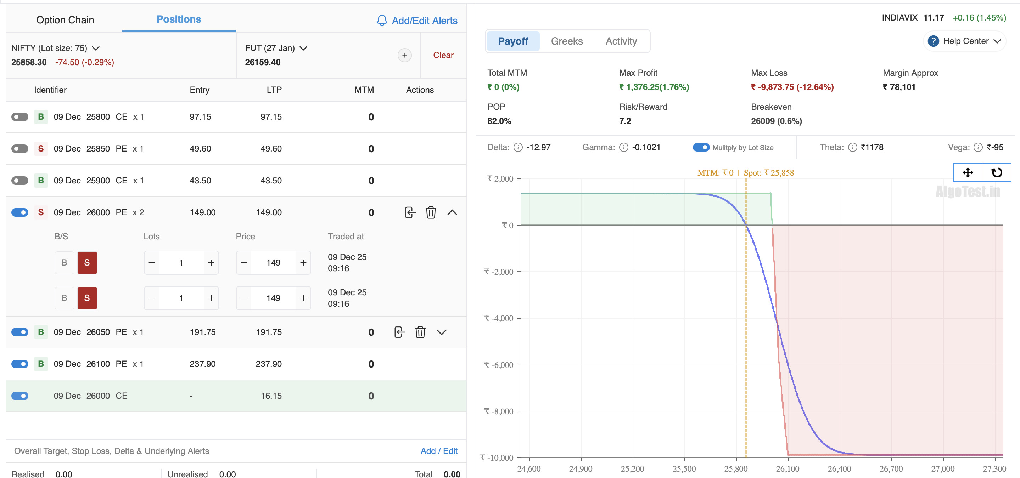Click the plus circle next to FUT

(404, 55)
